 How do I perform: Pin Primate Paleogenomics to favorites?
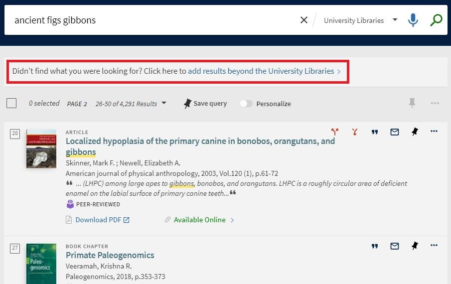click(415, 246)
